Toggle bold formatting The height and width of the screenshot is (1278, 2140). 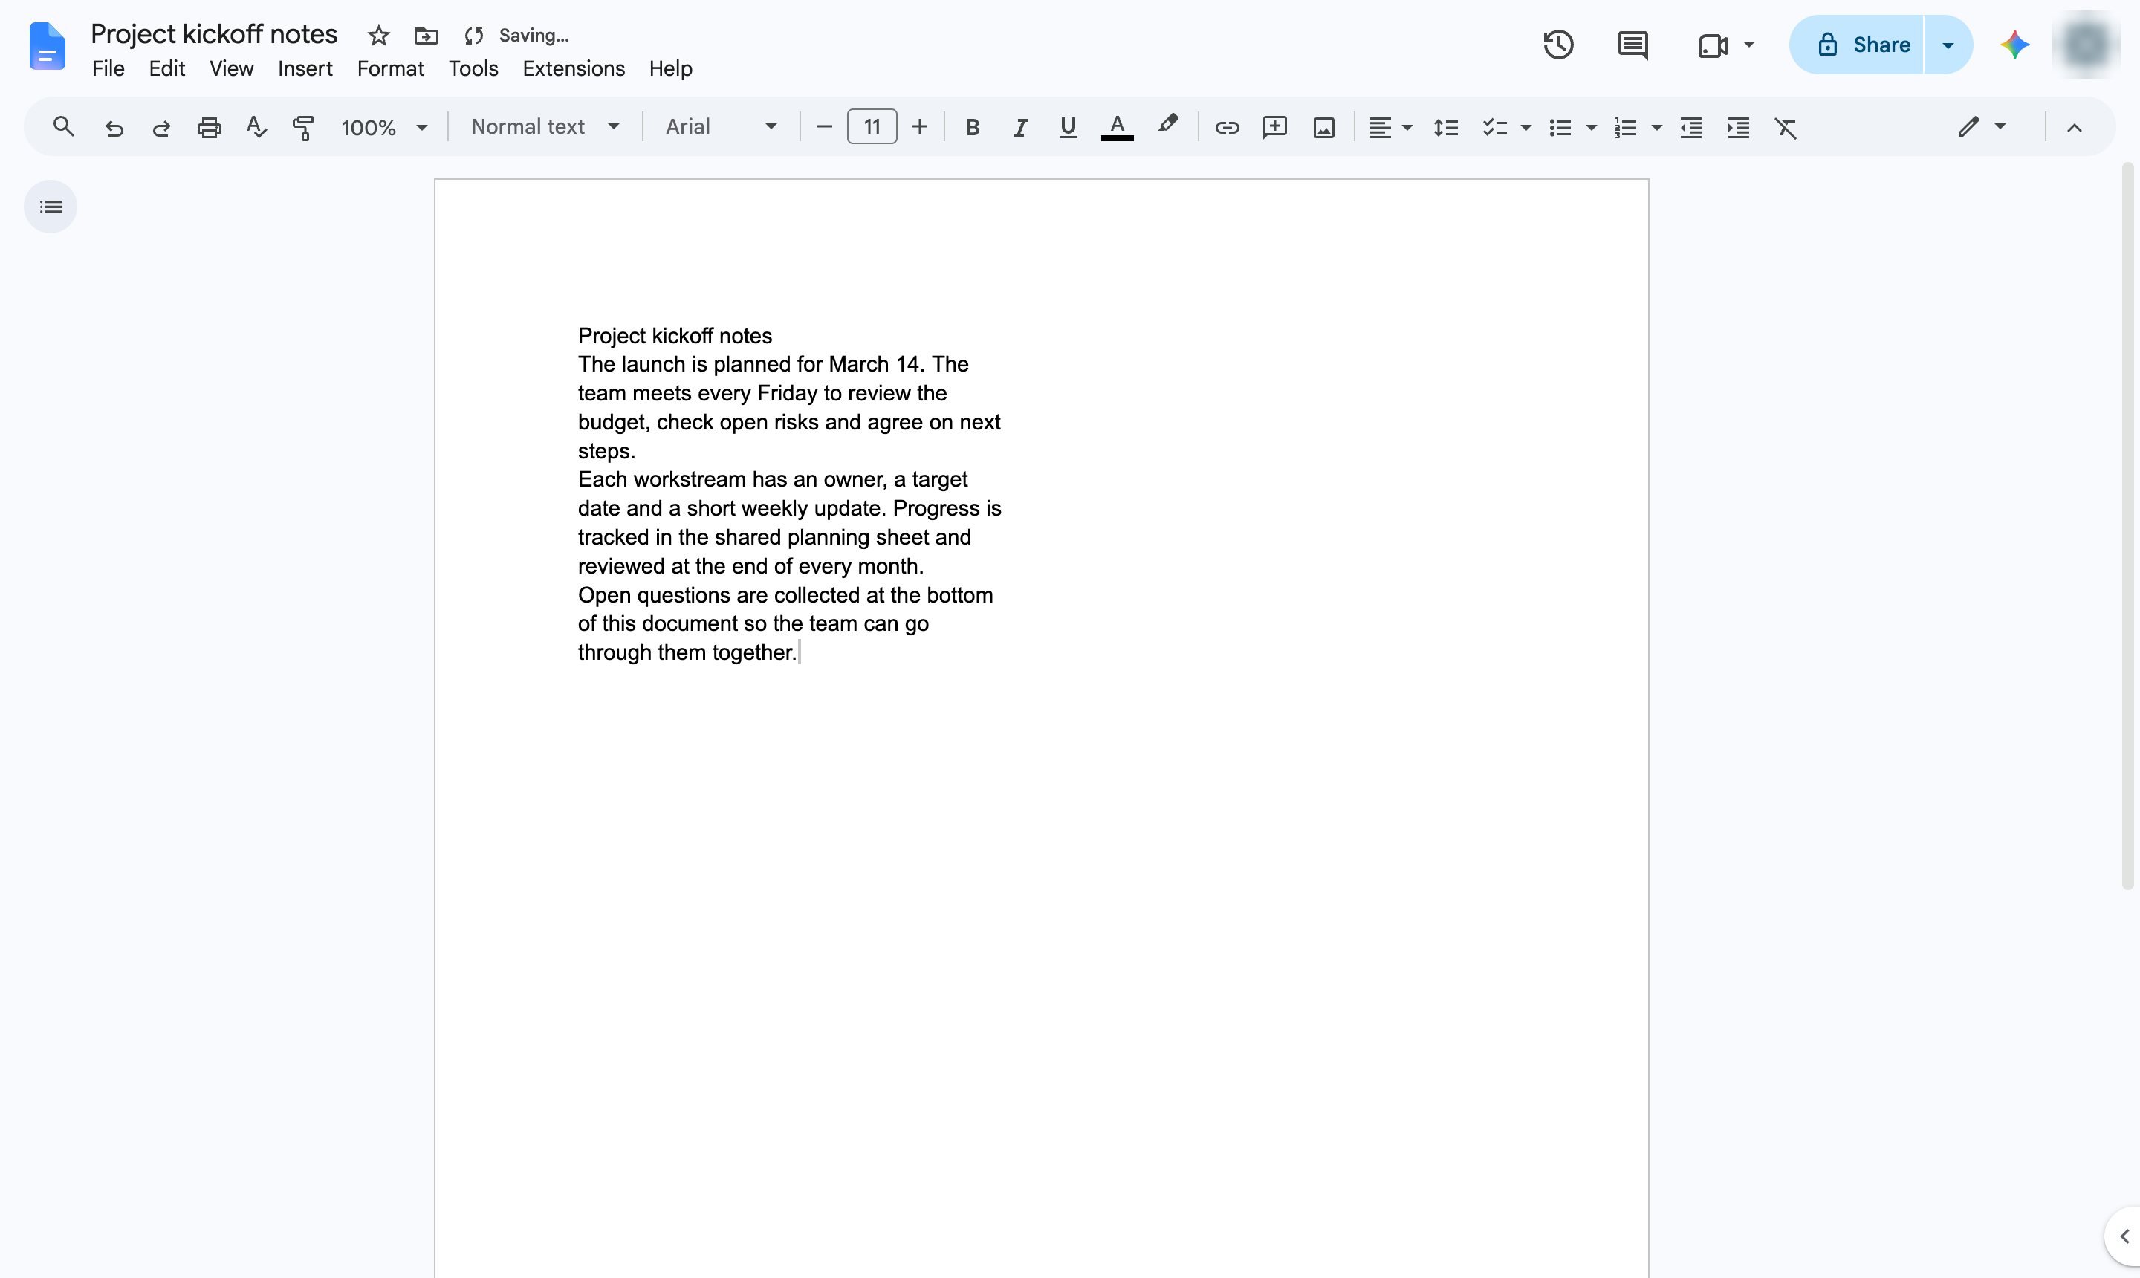[x=972, y=128]
